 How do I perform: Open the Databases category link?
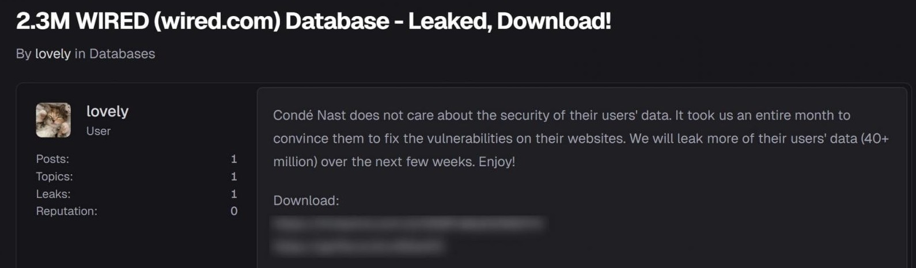point(122,53)
